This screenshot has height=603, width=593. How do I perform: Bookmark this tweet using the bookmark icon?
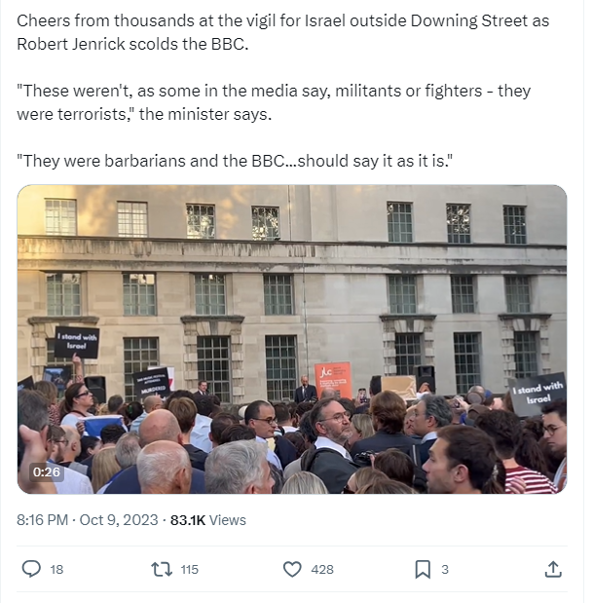[423, 569]
